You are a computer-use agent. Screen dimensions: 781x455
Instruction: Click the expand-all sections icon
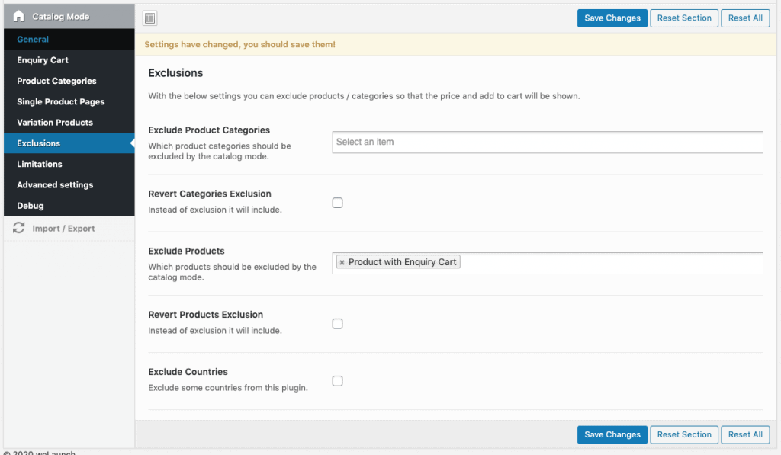pos(149,18)
